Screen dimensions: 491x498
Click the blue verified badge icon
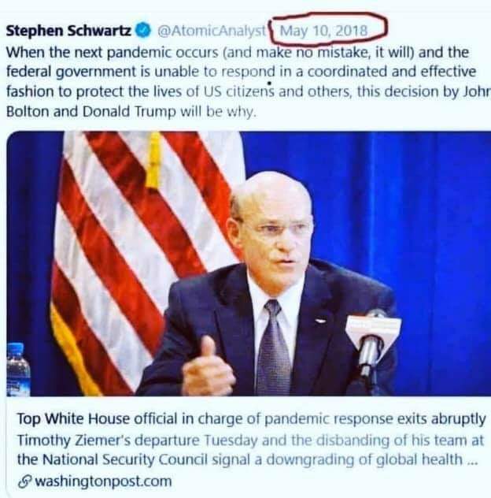tap(144, 31)
